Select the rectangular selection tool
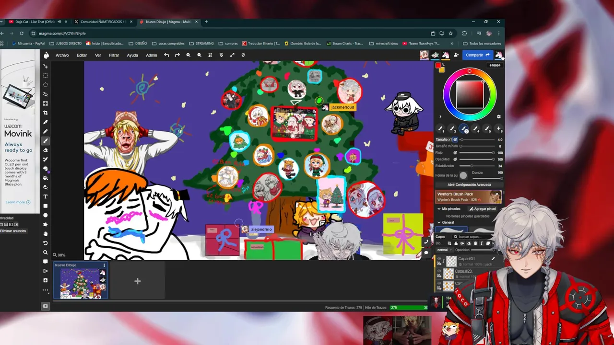Screen dimensions: 614x345 46,76
